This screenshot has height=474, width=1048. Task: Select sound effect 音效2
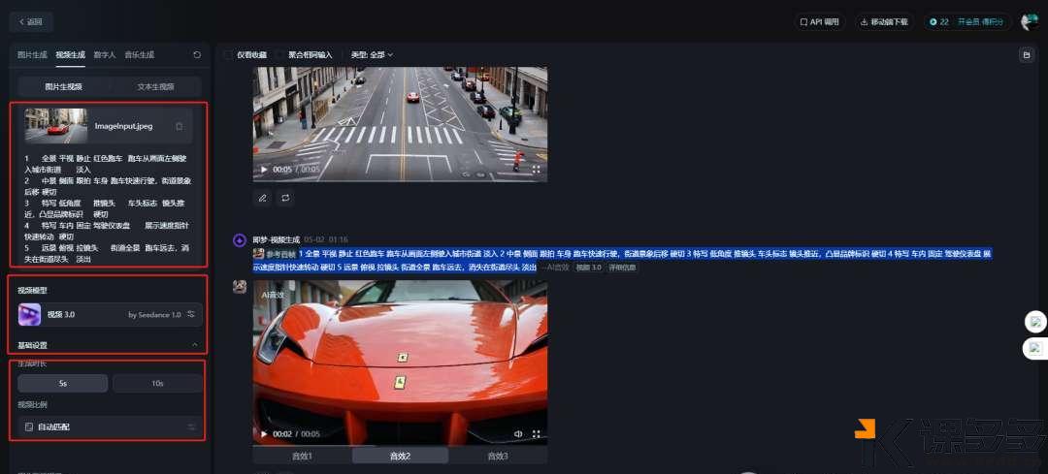click(400, 456)
